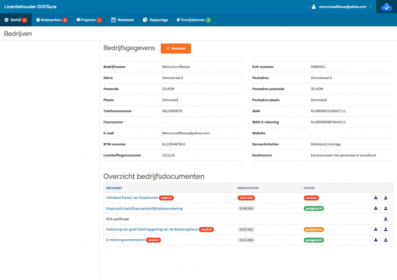Click the Document column header

click(114, 188)
